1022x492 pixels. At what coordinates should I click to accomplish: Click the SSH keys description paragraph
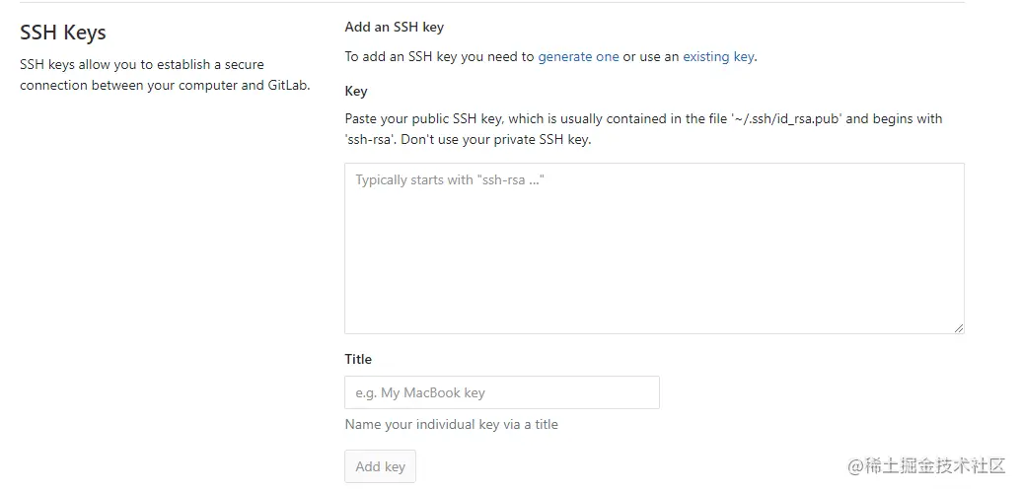tap(165, 75)
